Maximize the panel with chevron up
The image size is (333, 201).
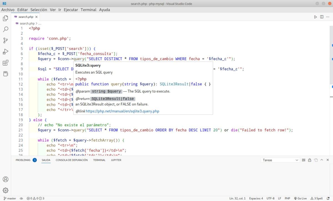point(322,160)
